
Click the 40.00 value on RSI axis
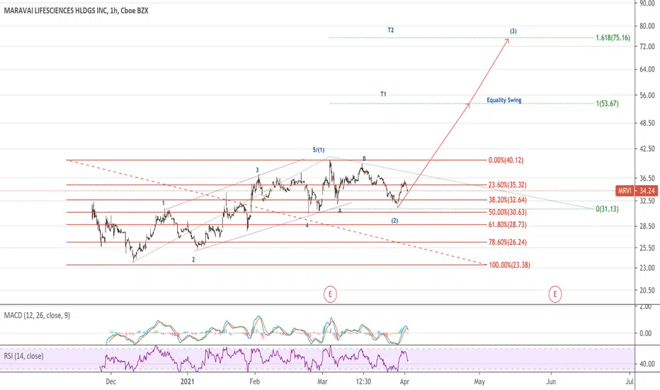click(647, 364)
